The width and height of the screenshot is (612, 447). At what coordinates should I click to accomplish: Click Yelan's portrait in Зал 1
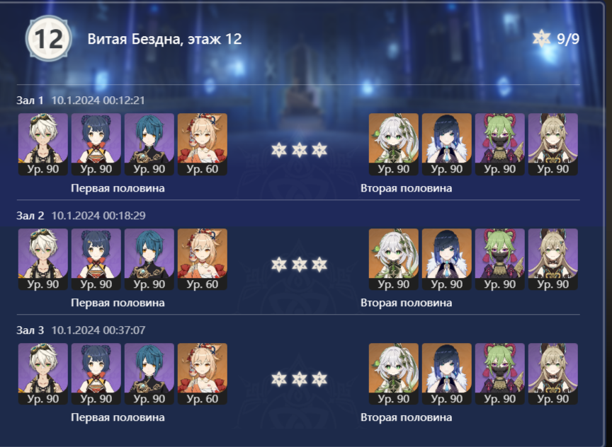pyautogui.click(x=446, y=144)
